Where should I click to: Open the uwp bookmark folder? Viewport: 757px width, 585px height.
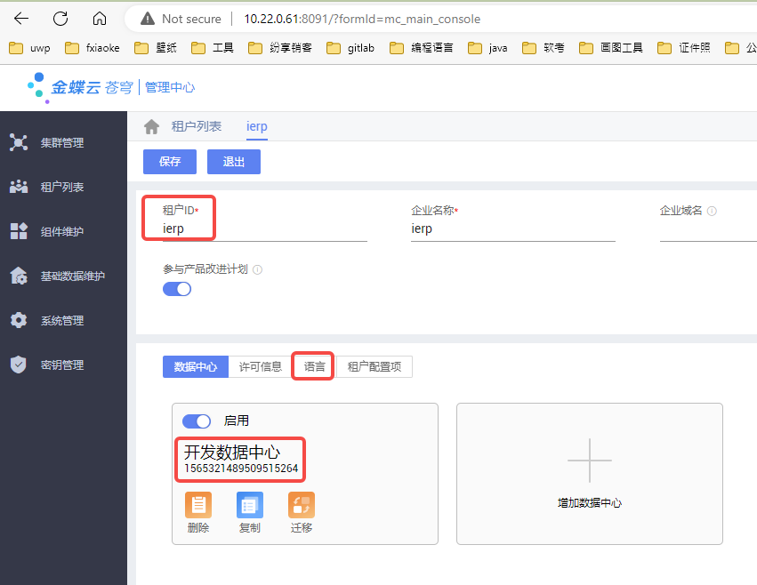coord(29,48)
